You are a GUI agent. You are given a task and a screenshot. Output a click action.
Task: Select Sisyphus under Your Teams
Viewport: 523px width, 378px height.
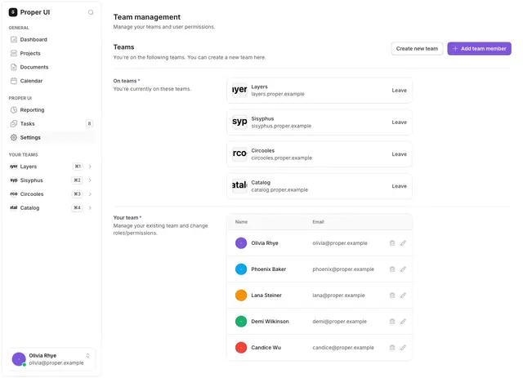51,180
